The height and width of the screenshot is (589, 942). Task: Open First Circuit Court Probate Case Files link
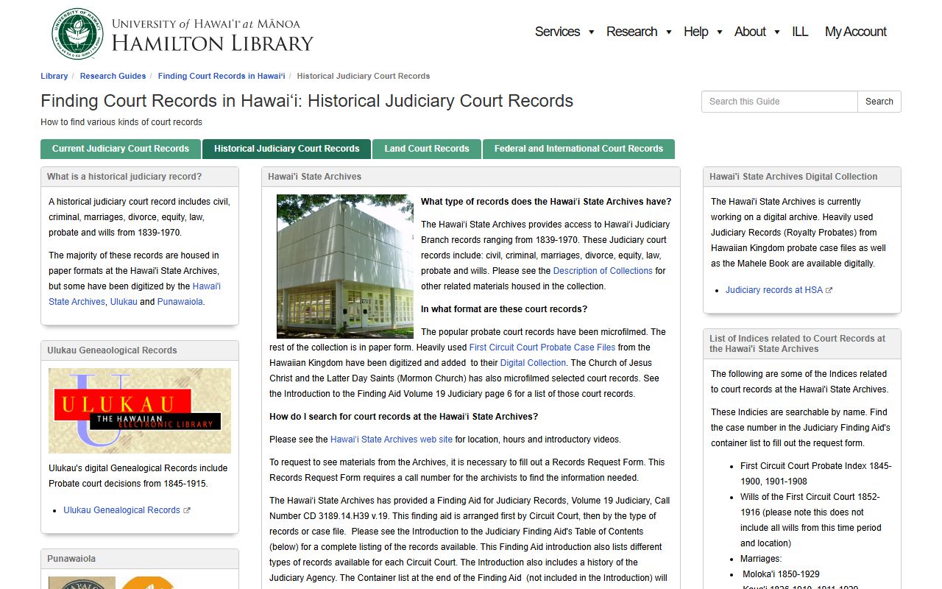542,348
